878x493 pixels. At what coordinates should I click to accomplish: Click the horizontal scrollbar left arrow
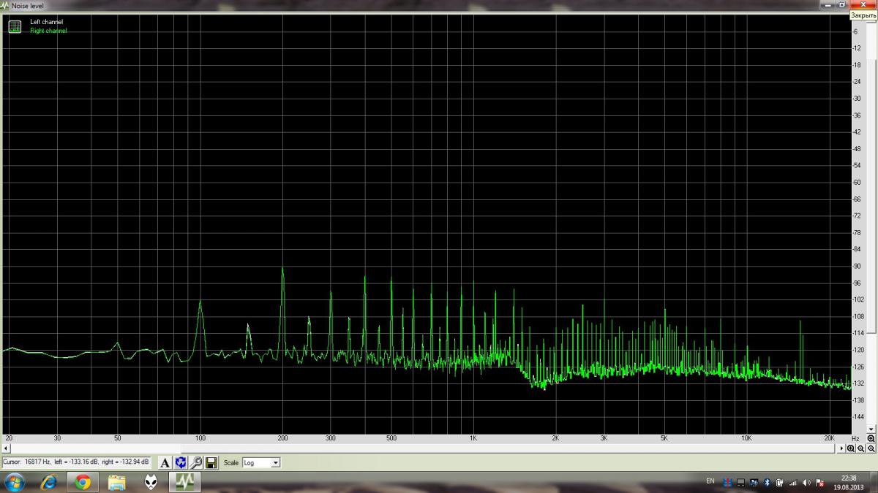[x=7, y=448]
